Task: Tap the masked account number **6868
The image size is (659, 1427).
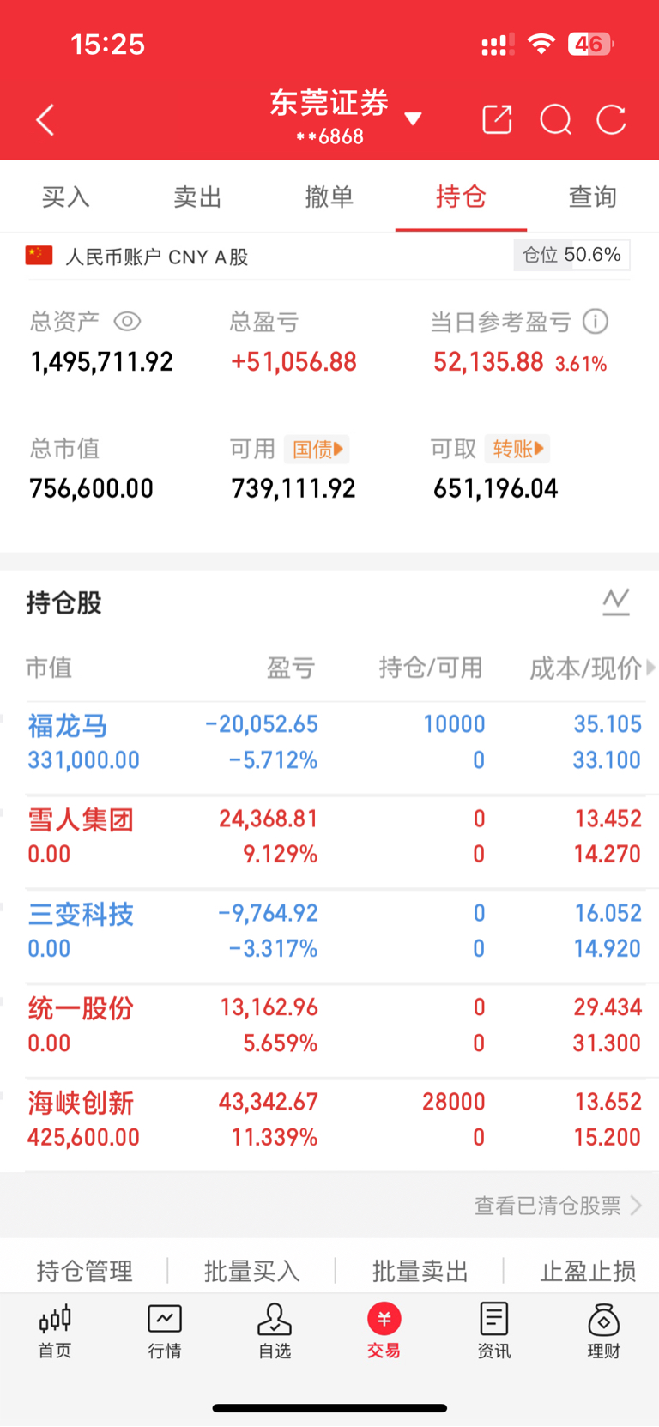Action: pyautogui.click(x=330, y=136)
